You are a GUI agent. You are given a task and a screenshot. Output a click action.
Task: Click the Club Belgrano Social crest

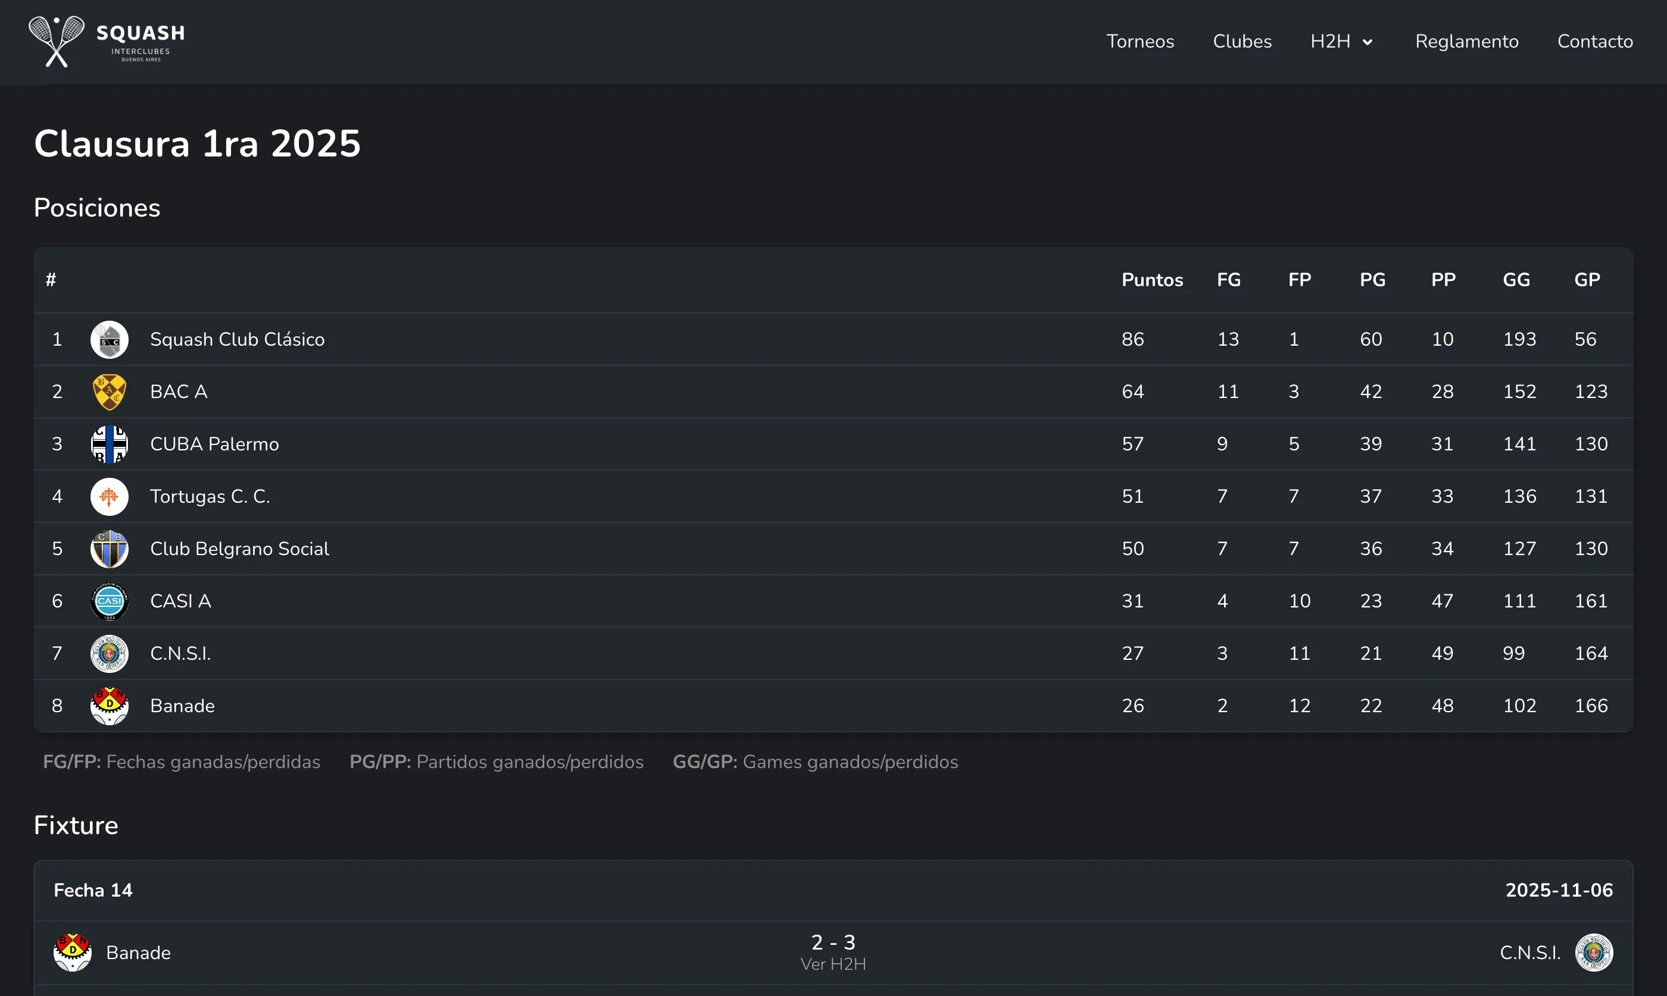click(x=109, y=549)
